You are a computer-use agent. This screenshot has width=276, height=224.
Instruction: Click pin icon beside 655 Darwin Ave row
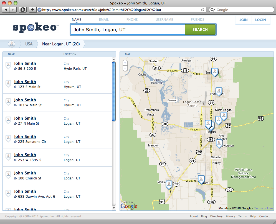coord(8,193)
